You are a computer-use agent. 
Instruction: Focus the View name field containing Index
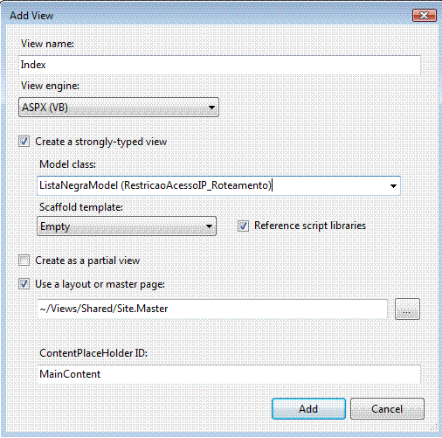219,65
